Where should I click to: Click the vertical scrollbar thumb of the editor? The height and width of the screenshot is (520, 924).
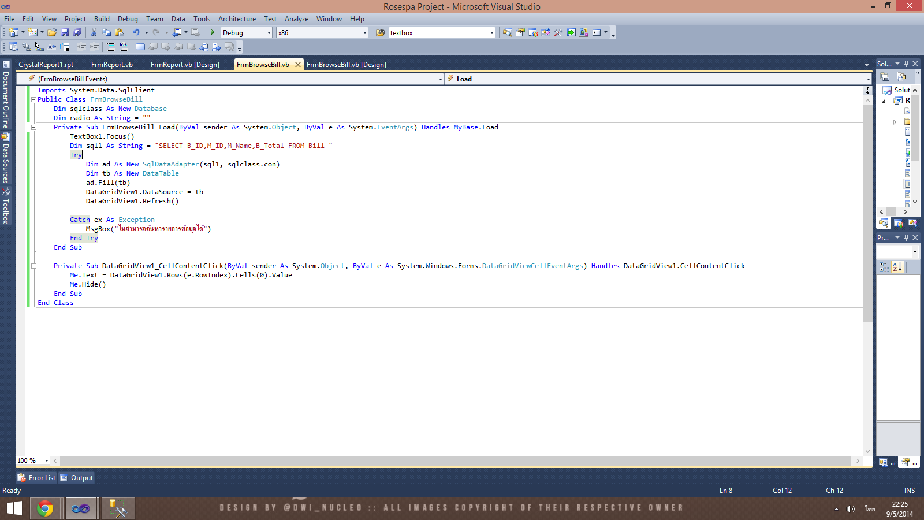(x=867, y=213)
